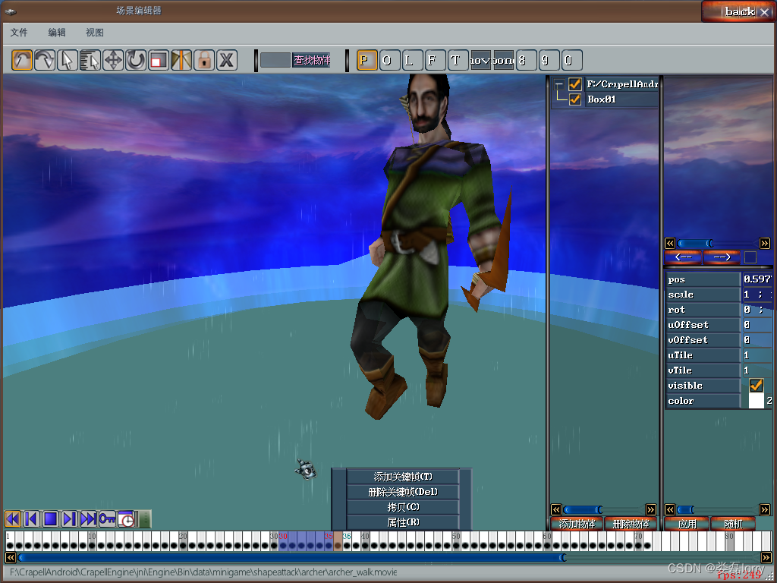Select the pointer selection tool

pos(68,61)
